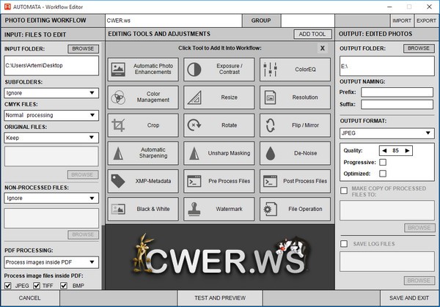Add the Automatic Photo Enhancements tool

tap(143, 70)
